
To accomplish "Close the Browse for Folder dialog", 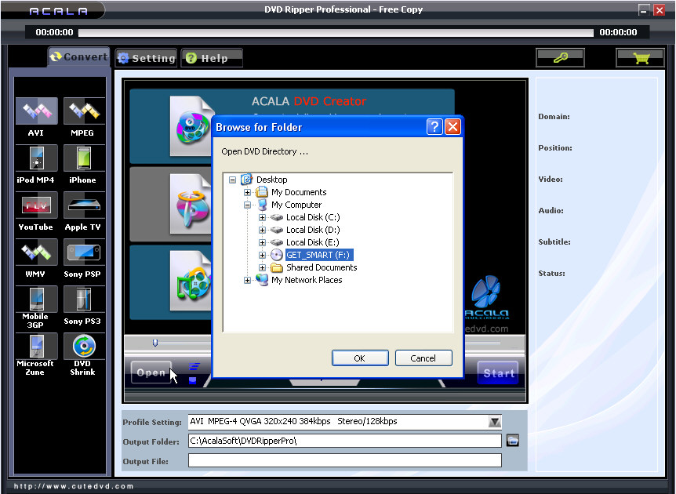I will coord(452,127).
